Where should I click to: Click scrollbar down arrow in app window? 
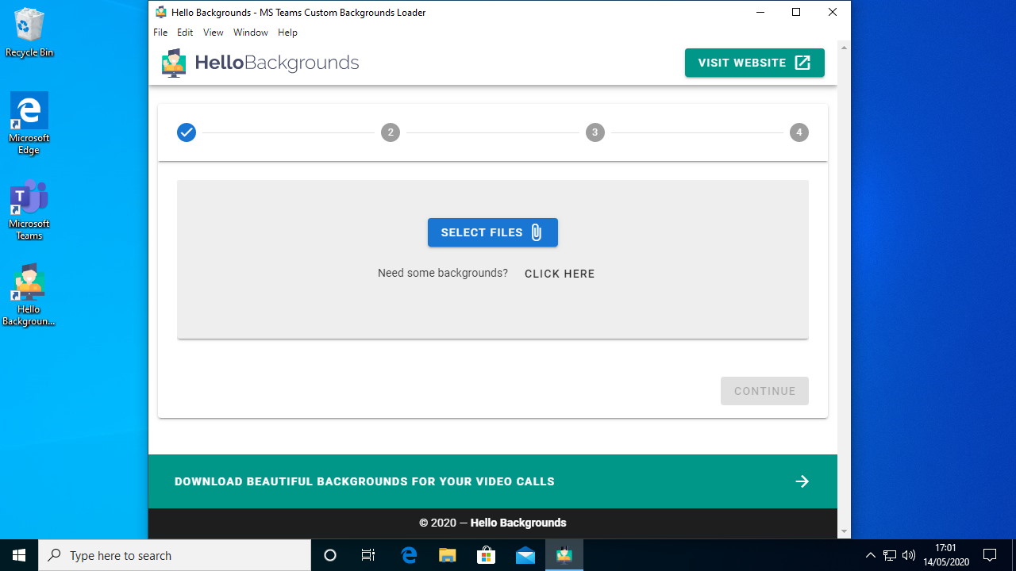tap(844, 531)
